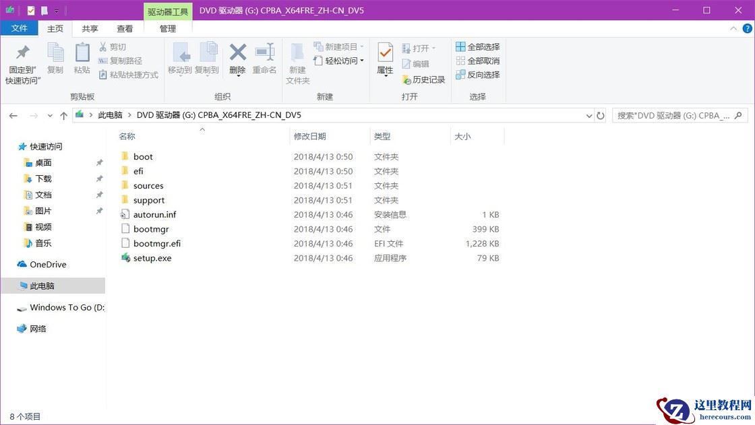
Task: Copy the selected item using 复制 icon
Action: 55,59
